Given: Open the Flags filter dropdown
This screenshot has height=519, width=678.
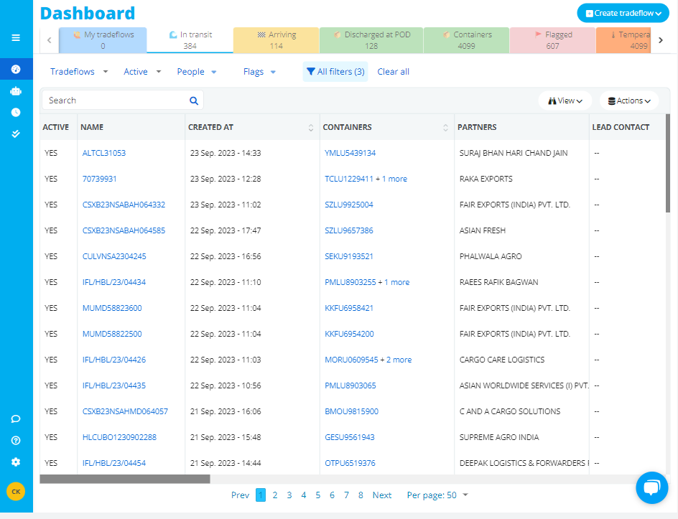Looking at the screenshot, I should (259, 72).
